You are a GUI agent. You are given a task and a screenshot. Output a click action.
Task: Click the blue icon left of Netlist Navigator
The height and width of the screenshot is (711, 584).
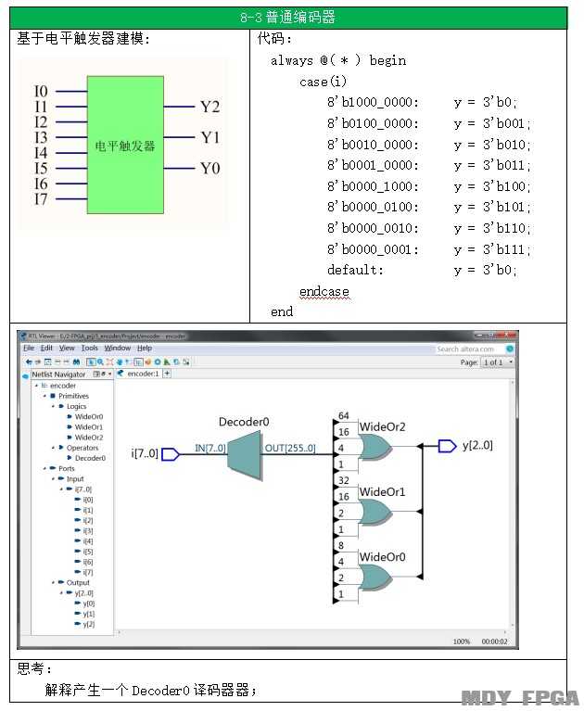pos(25,376)
